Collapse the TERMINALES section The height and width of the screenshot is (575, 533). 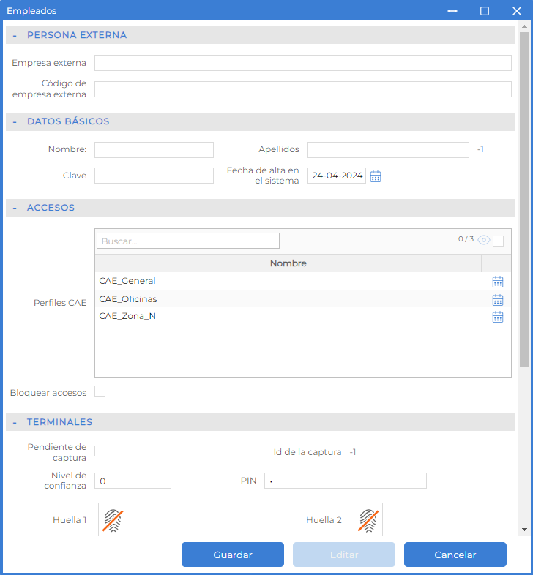(x=15, y=422)
